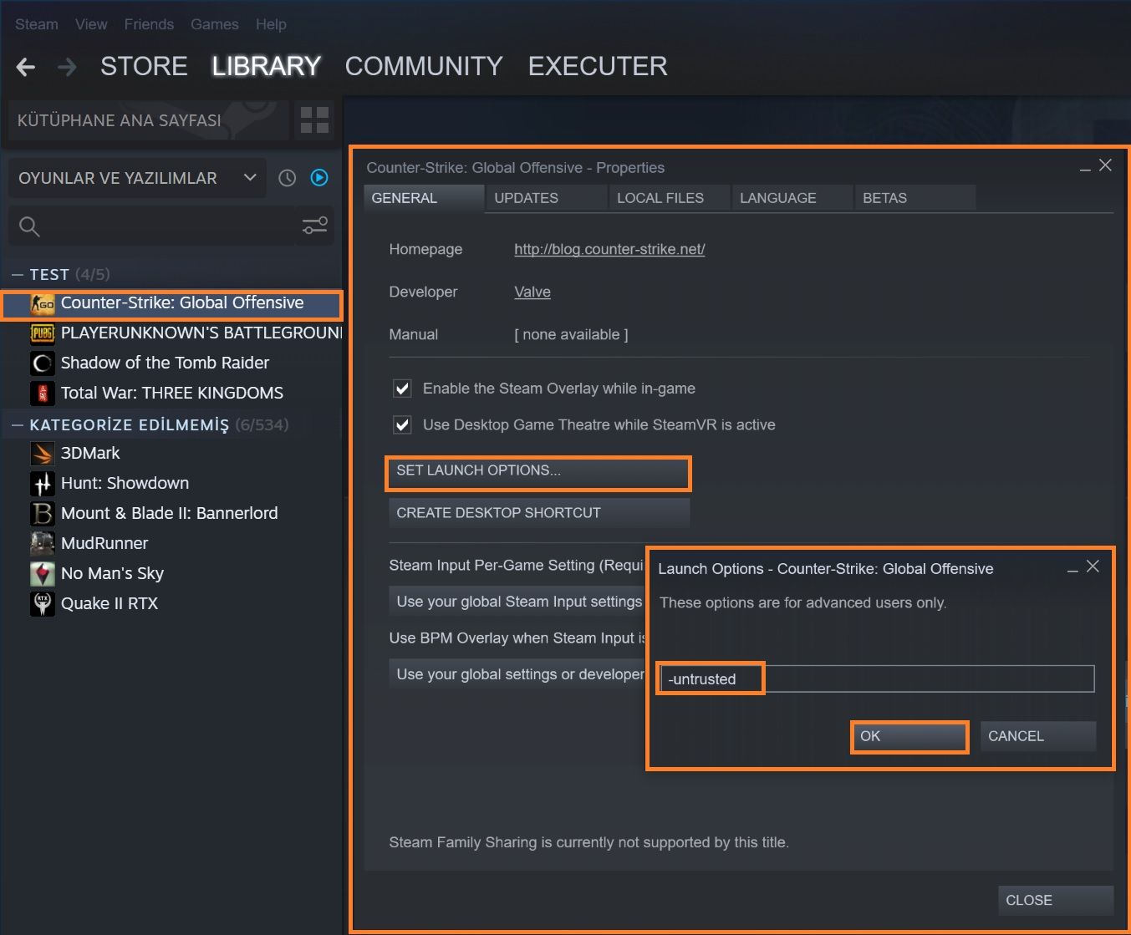Select Hunt: Showdown in library

172,484
